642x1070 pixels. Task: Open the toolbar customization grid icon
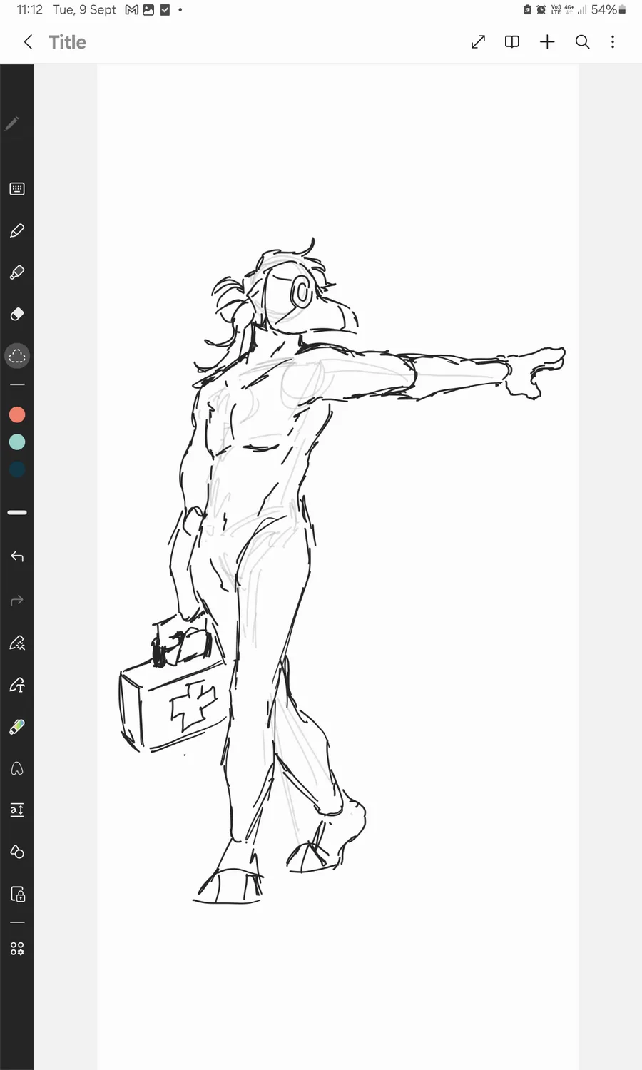(x=17, y=948)
